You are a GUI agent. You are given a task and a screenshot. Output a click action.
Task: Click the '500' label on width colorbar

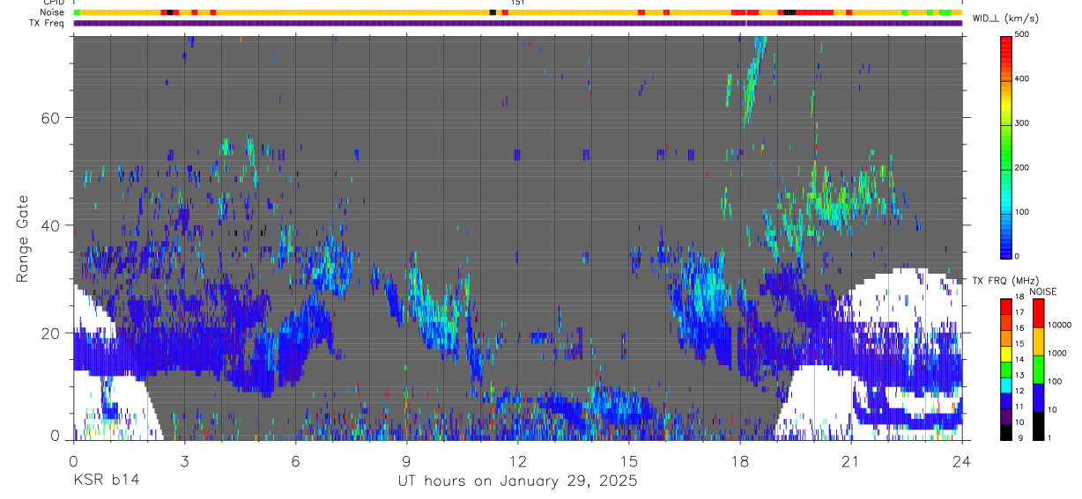tap(1023, 35)
